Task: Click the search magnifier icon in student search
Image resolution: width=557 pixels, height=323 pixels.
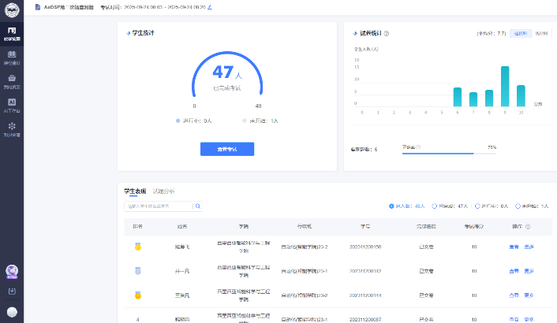Action: tap(198, 206)
